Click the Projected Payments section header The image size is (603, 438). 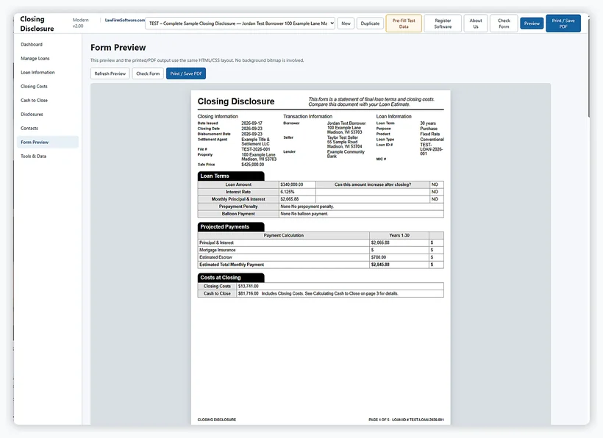[231, 226]
